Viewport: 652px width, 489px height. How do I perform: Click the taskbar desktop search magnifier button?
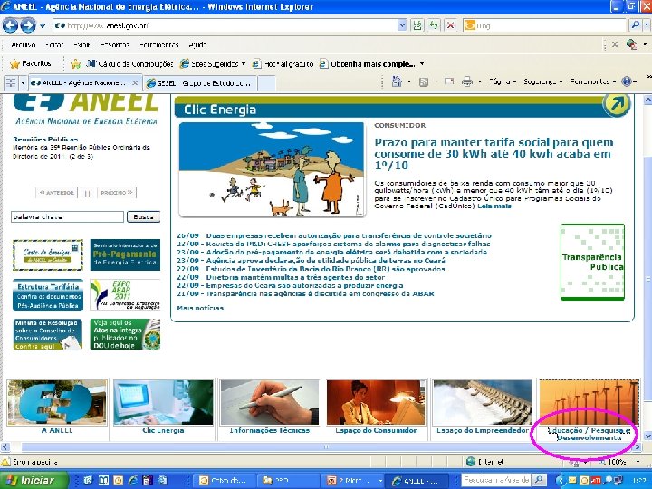click(x=540, y=480)
